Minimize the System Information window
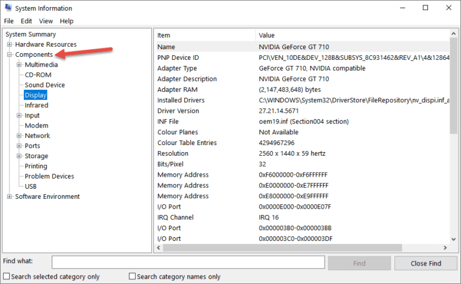Image resolution: width=461 pixels, height=284 pixels. [403, 8]
